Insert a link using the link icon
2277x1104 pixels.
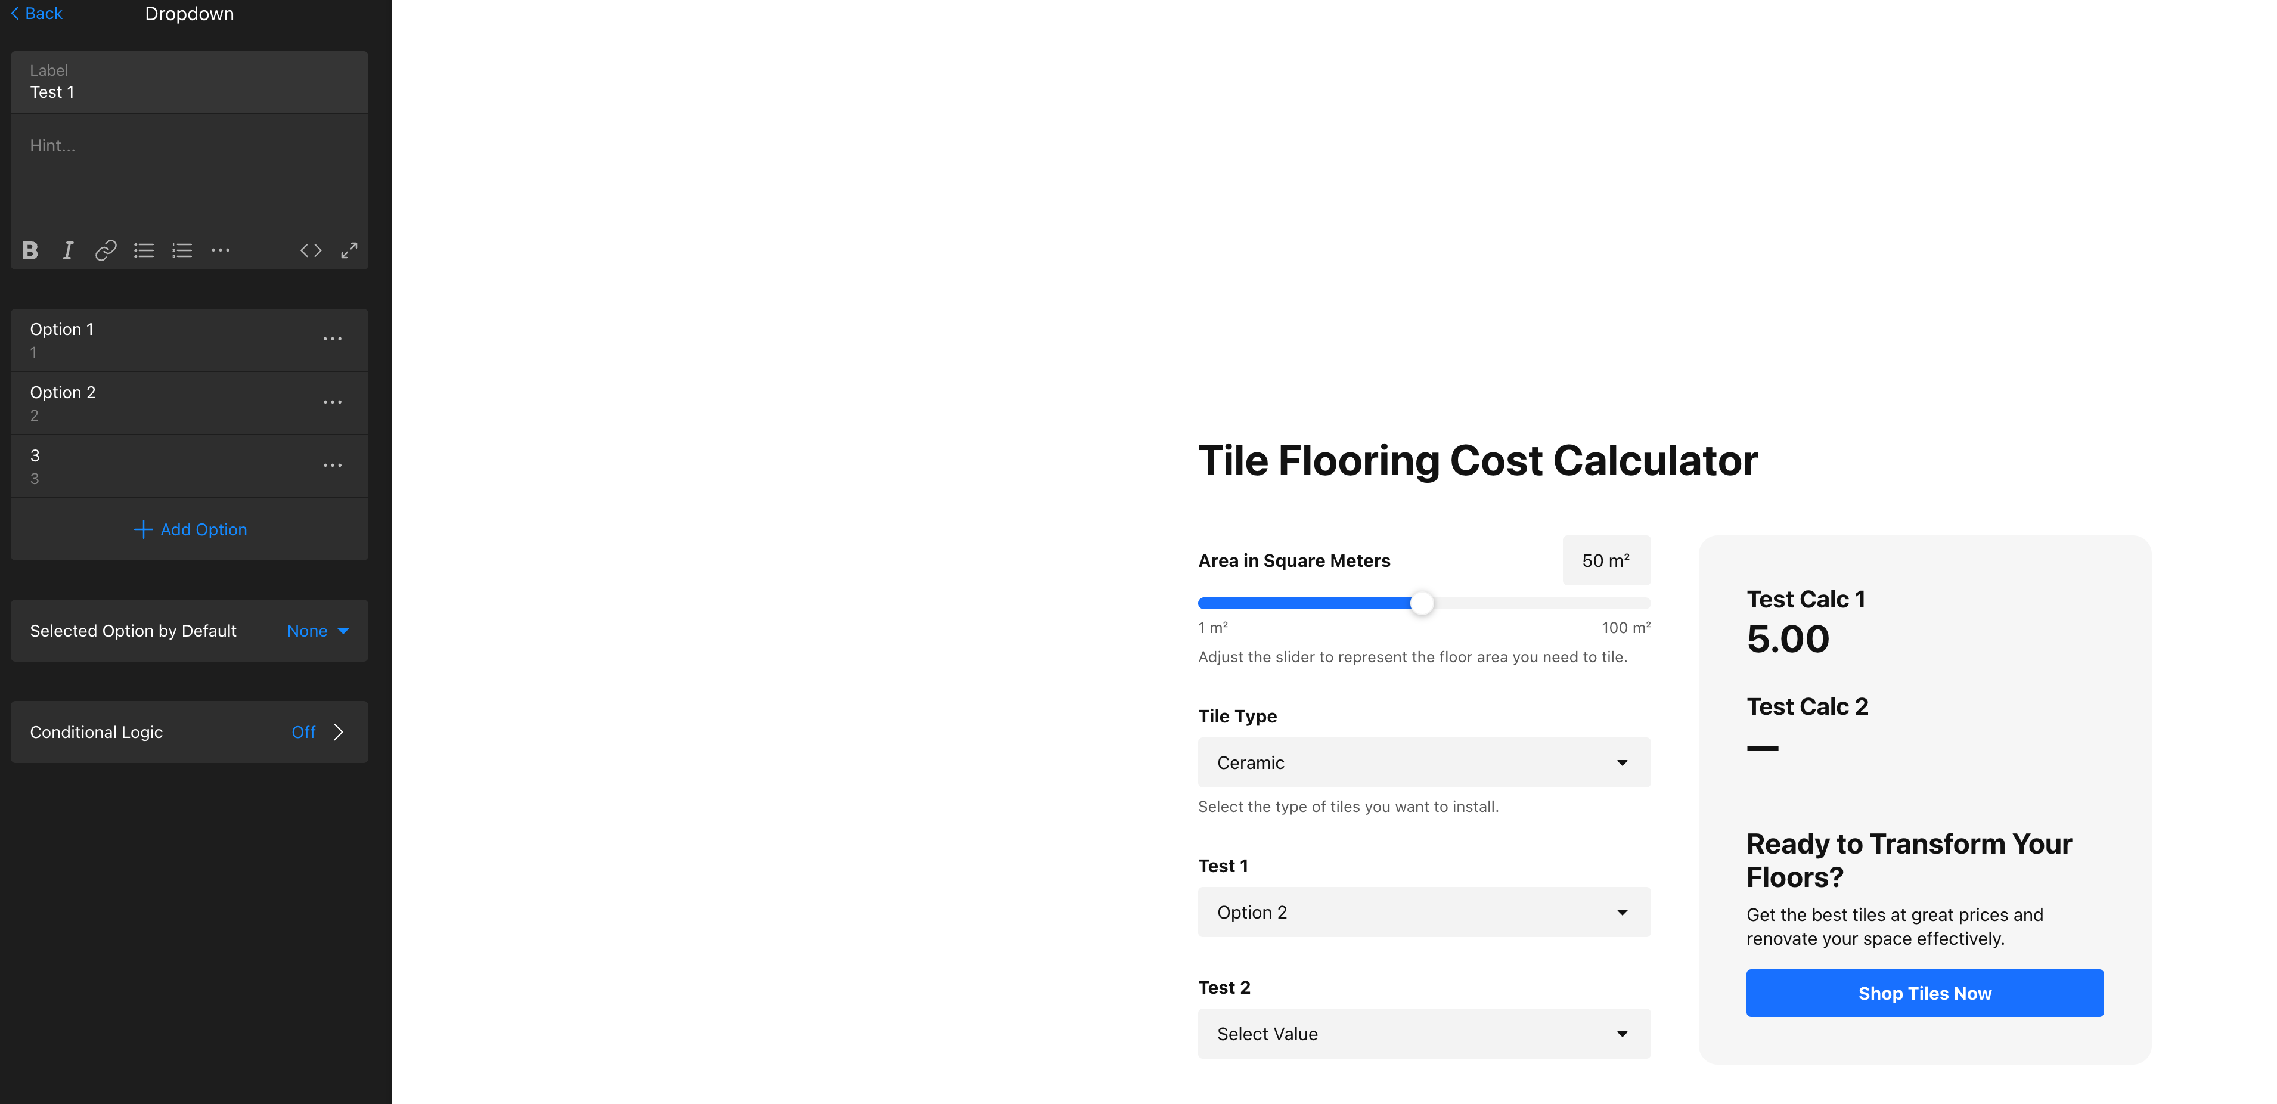[x=106, y=251]
